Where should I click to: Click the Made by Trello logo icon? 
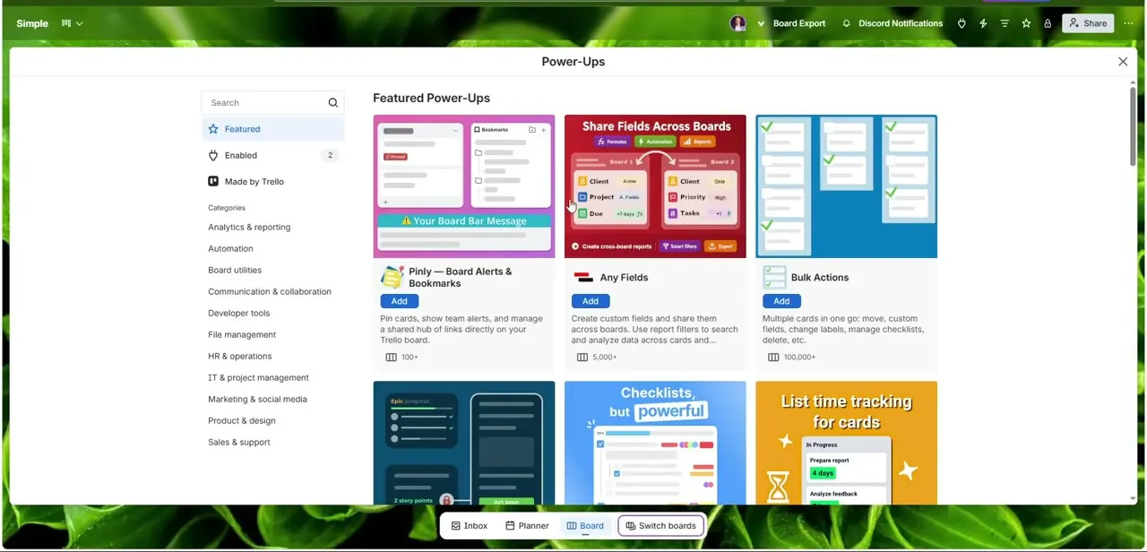tap(213, 181)
